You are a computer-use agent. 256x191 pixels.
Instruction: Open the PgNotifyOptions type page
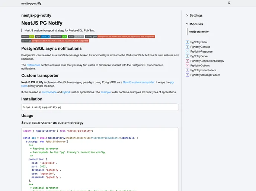coord(200,65)
